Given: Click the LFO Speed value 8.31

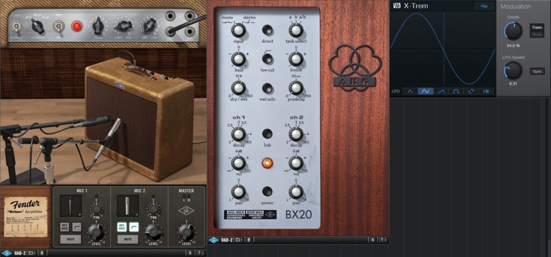Looking at the screenshot, I should [513, 84].
